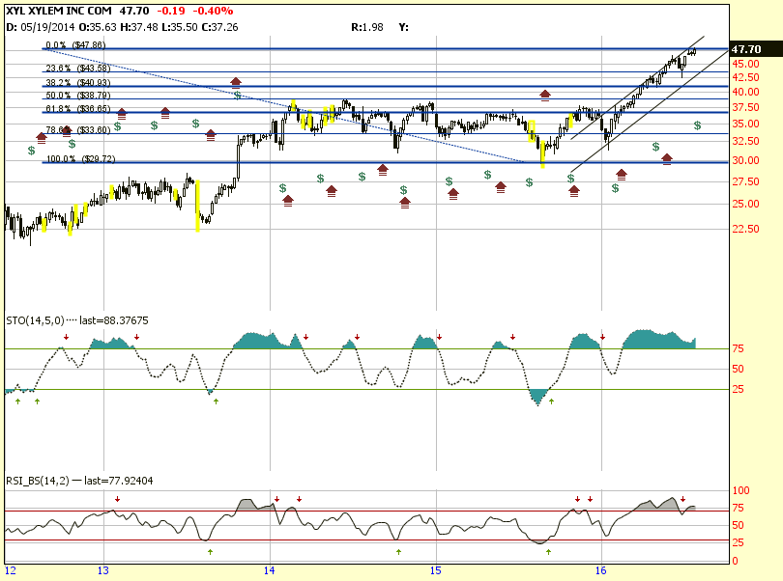Click the 100 level label in the RSI panel
783x581 pixels.
click(x=741, y=490)
